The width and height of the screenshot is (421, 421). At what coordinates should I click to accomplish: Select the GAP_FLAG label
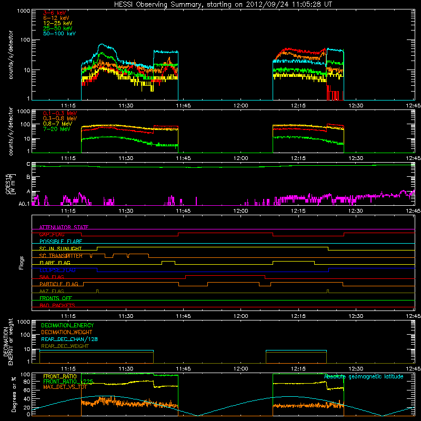coord(52,234)
